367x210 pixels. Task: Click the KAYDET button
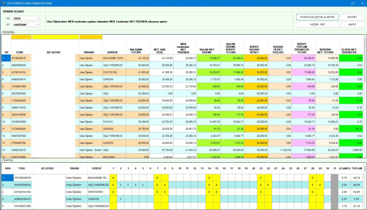click(x=352, y=17)
